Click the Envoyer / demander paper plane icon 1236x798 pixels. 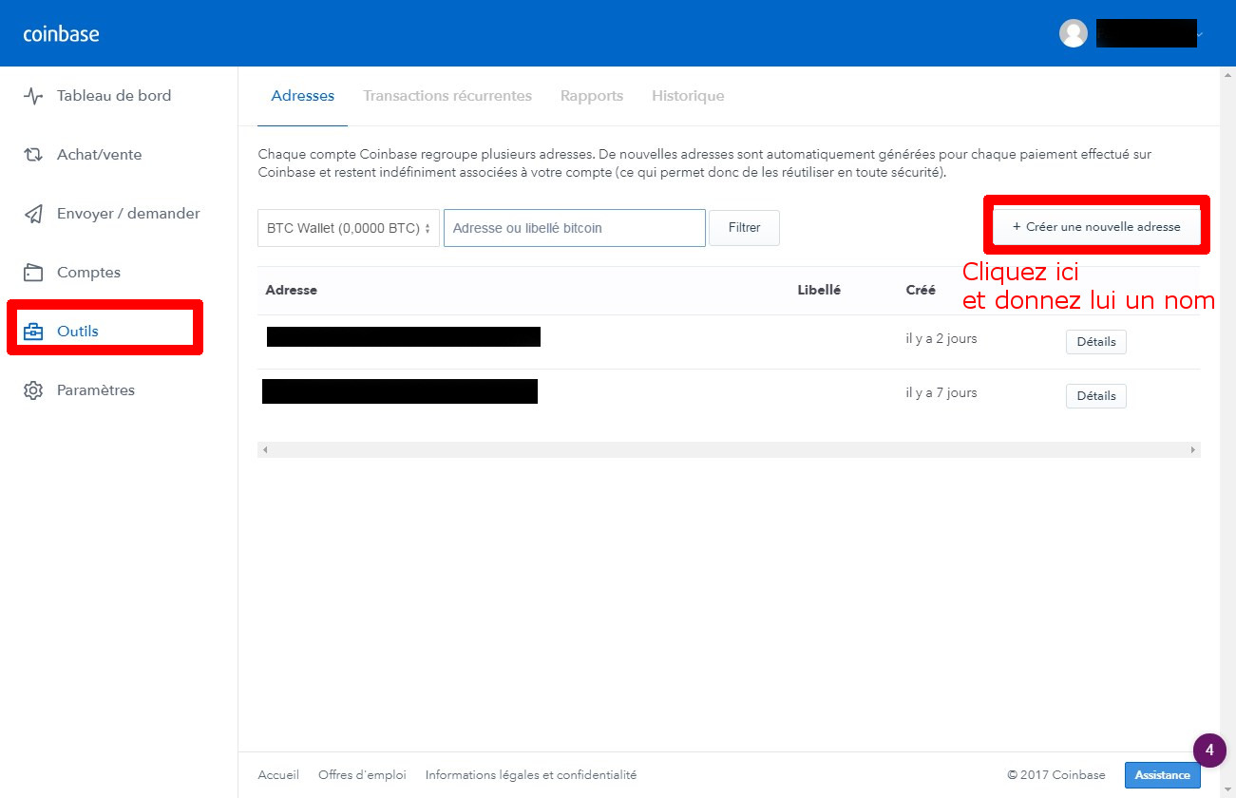click(33, 214)
